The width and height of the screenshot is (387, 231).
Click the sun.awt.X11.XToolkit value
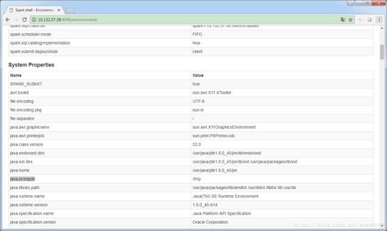click(x=212, y=93)
